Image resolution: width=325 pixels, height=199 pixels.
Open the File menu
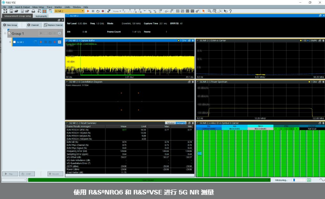[x=5, y=7]
